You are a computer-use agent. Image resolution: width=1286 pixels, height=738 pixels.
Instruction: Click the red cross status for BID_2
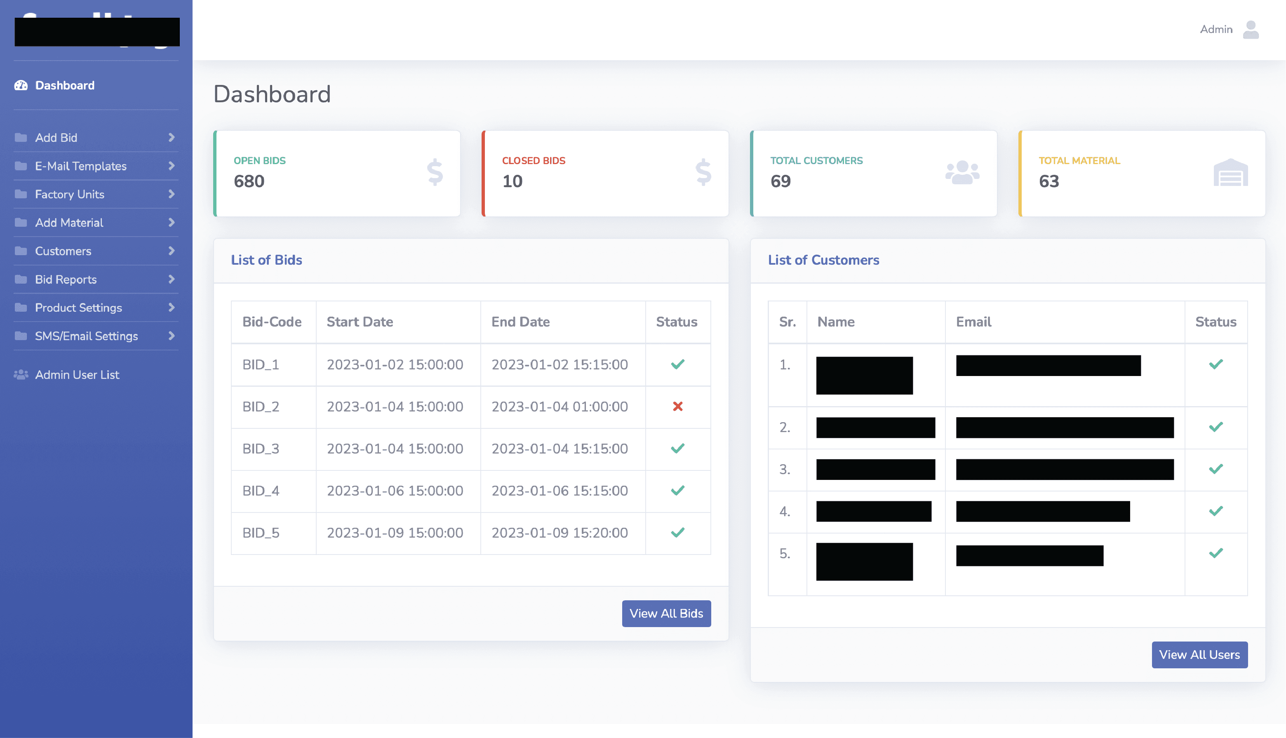pyautogui.click(x=677, y=407)
